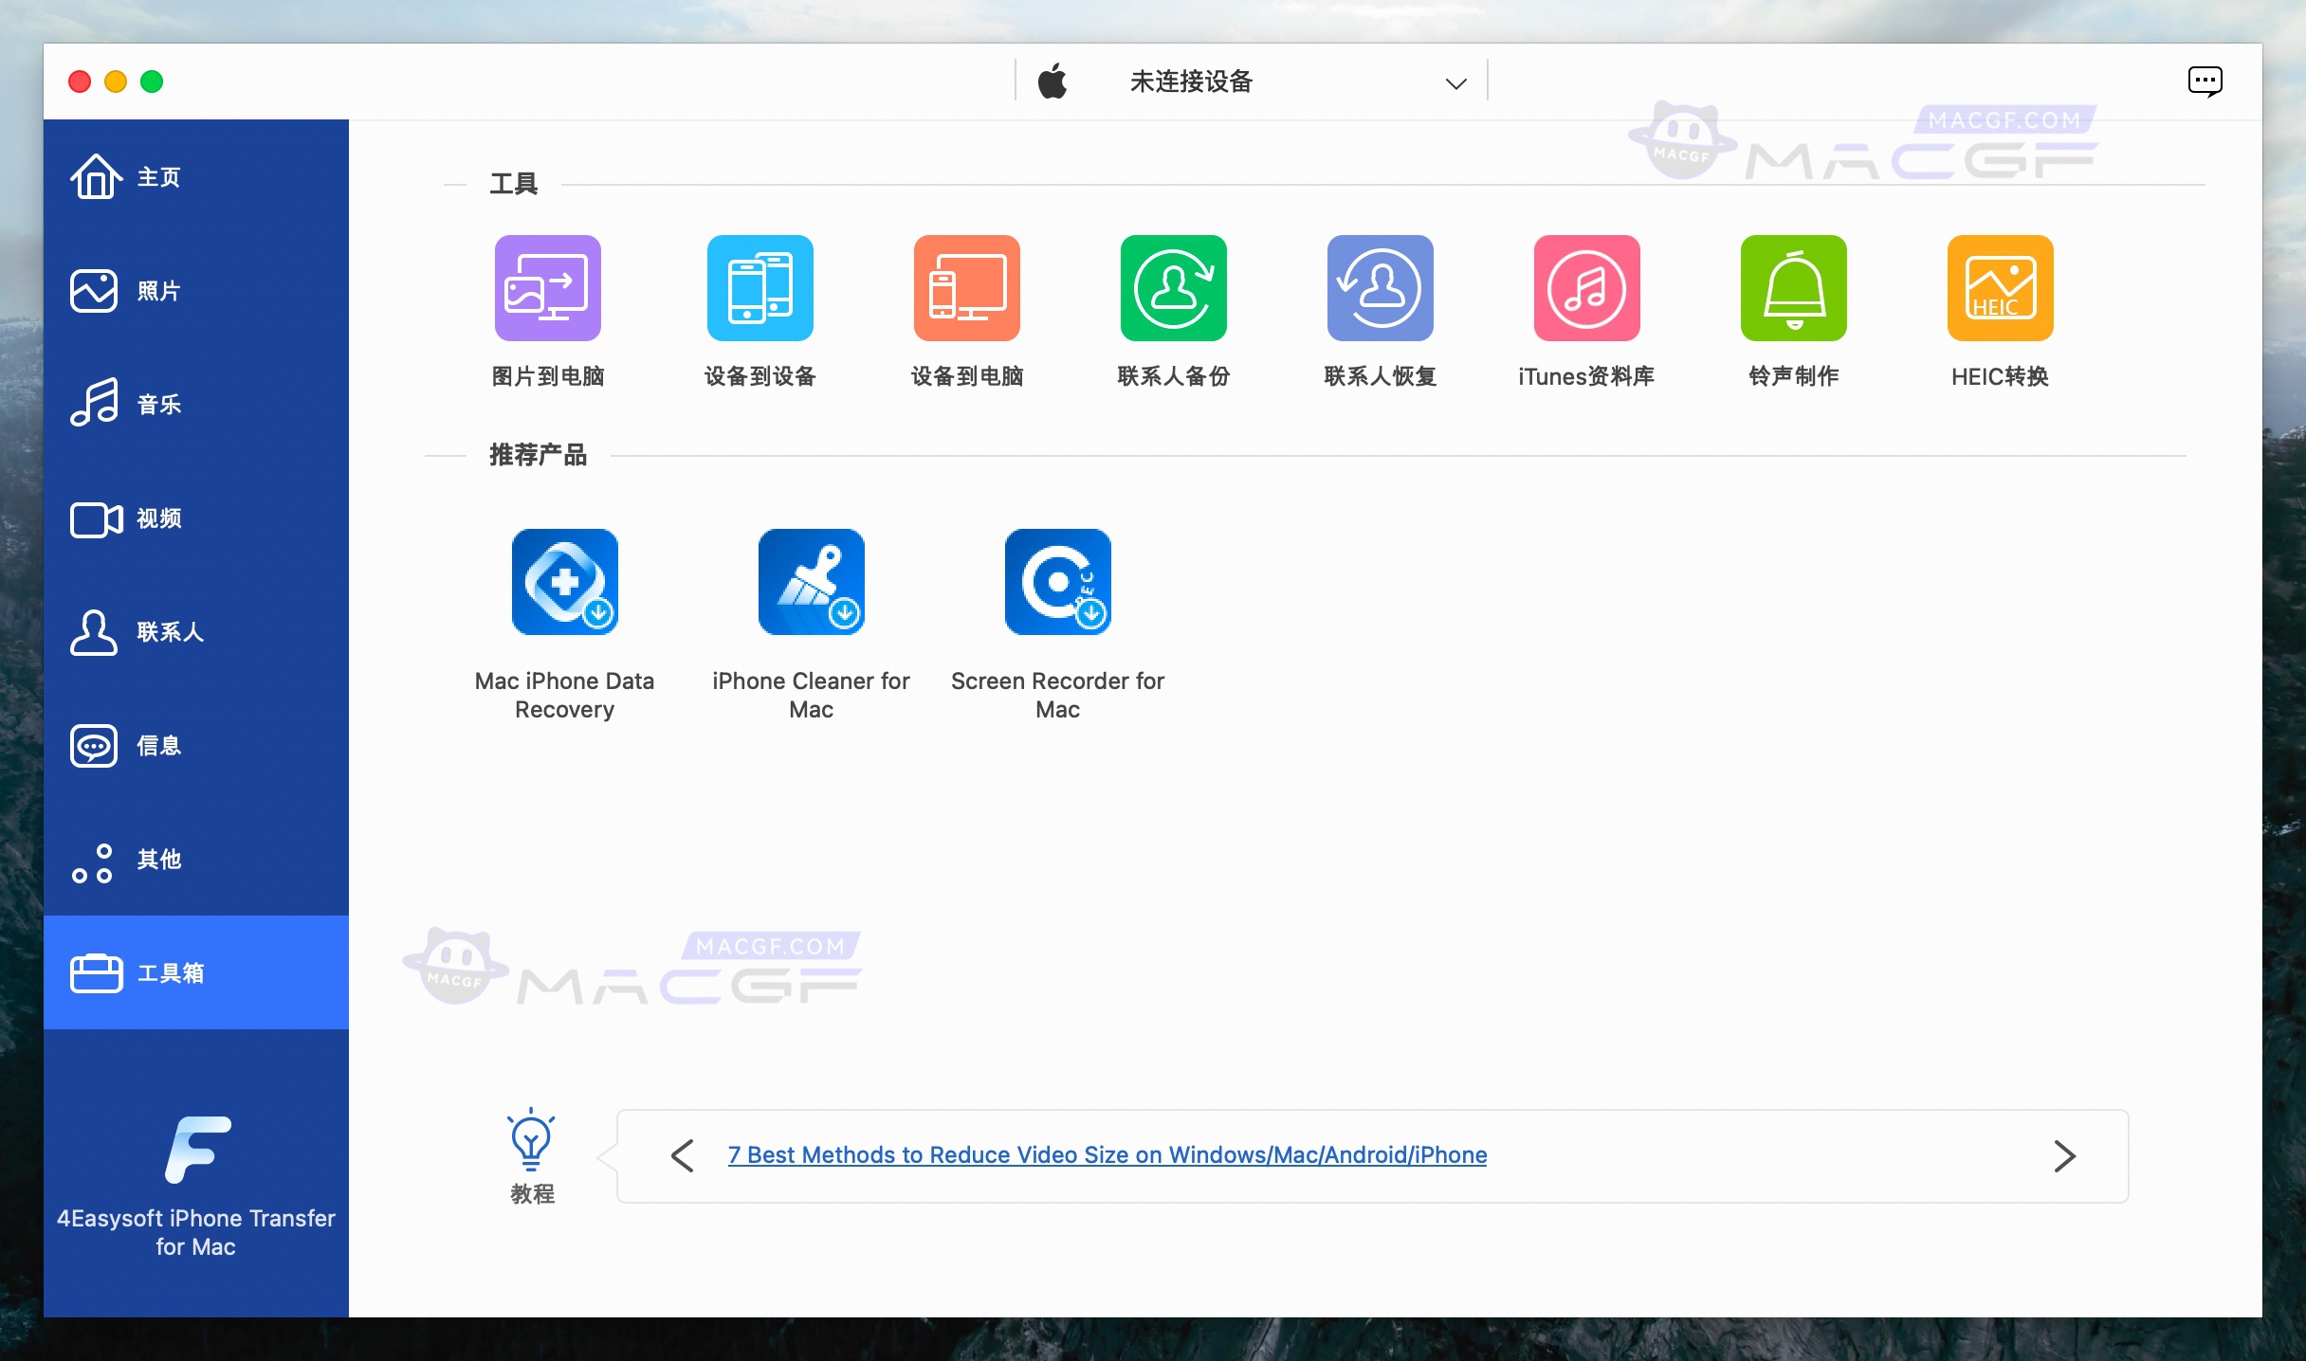This screenshot has width=2306, height=1361.
Task: Click the Mac iPhone Data Recovery icon
Action: point(564,581)
